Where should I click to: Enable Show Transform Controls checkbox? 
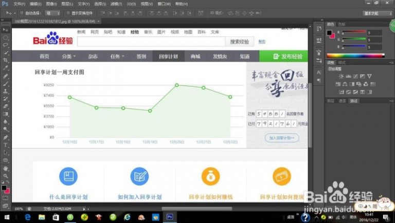click(x=68, y=13)
